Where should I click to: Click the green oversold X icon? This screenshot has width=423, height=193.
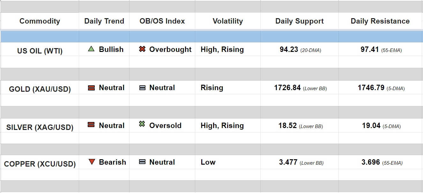142,124
